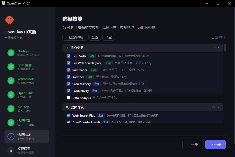This screenshot has width=235, height=157.
Task: Click the 选择模型 step checkmark icon
Action: 11,123
